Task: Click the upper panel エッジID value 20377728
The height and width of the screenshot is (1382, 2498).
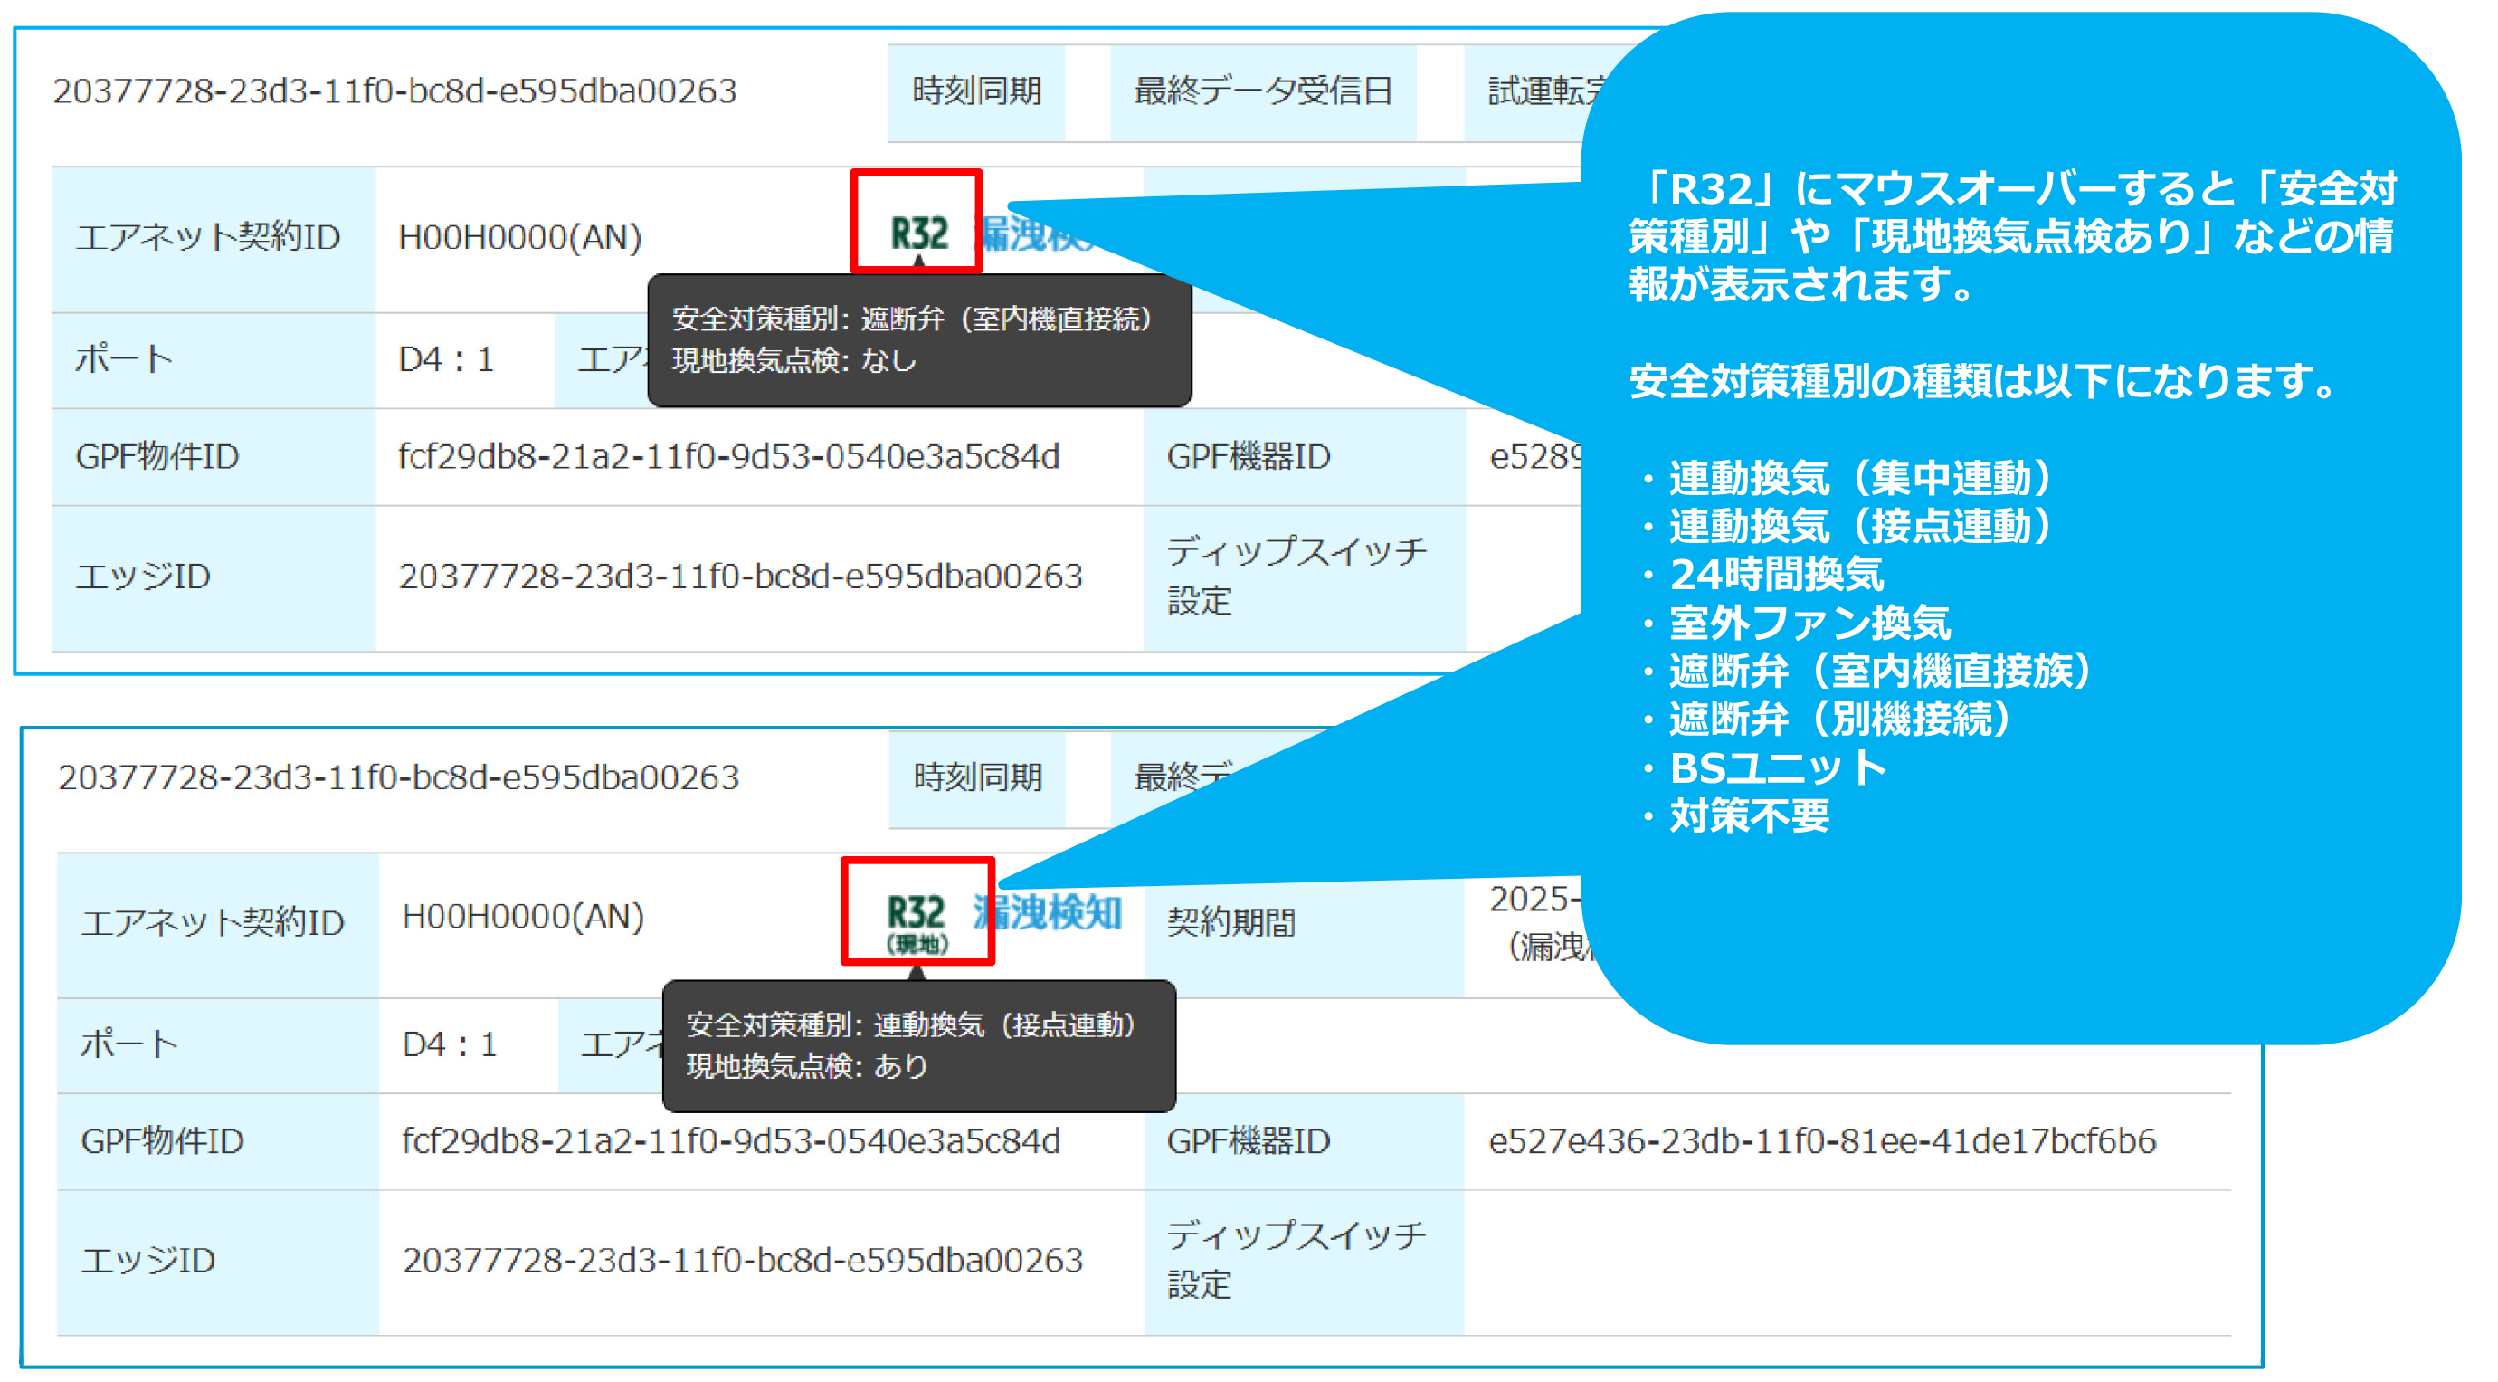Action: (740, 577)
